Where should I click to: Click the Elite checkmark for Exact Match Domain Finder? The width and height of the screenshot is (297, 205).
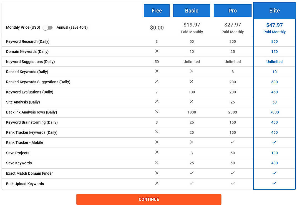(275, 173)
